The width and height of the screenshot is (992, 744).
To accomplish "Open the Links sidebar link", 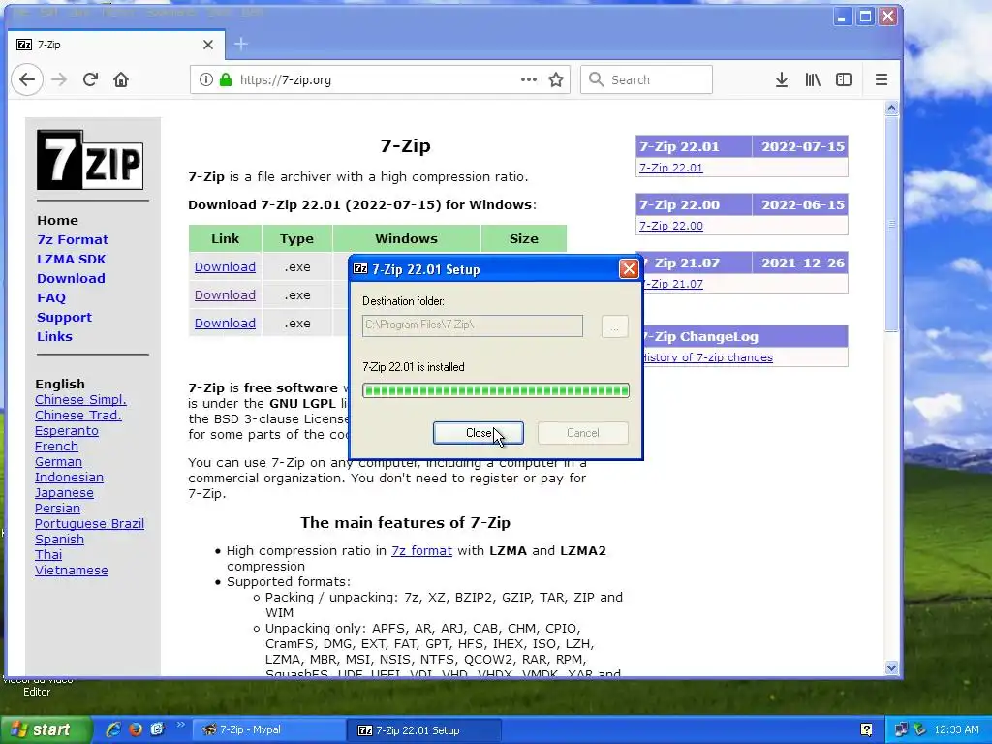I will coord(54,336).
